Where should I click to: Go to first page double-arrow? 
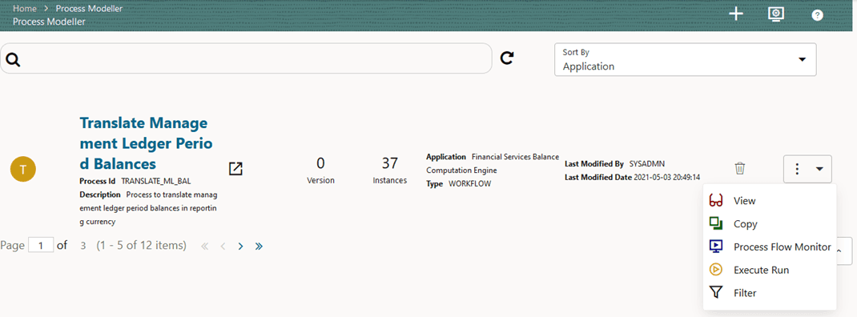coord(205,247)
